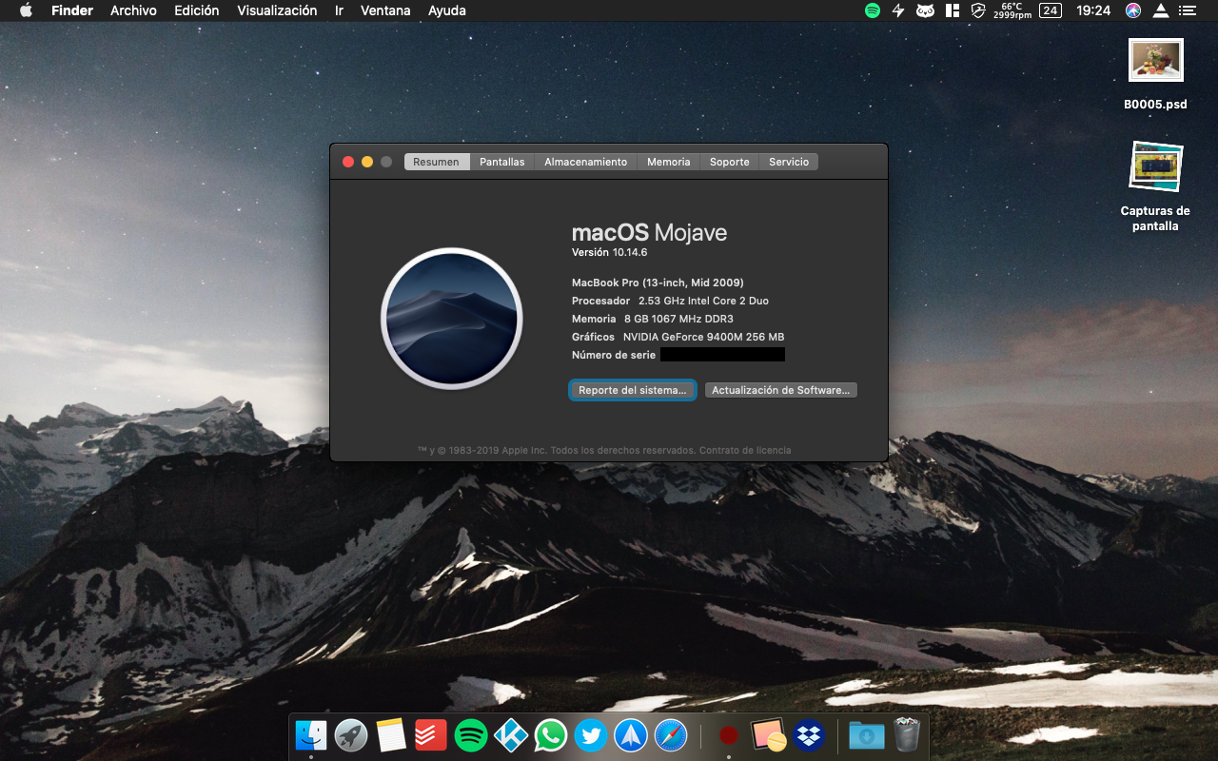The height and width of the screenshot is (761, 1218).
Task: Select the Resumen tab
Action: (x=436, y=162)
